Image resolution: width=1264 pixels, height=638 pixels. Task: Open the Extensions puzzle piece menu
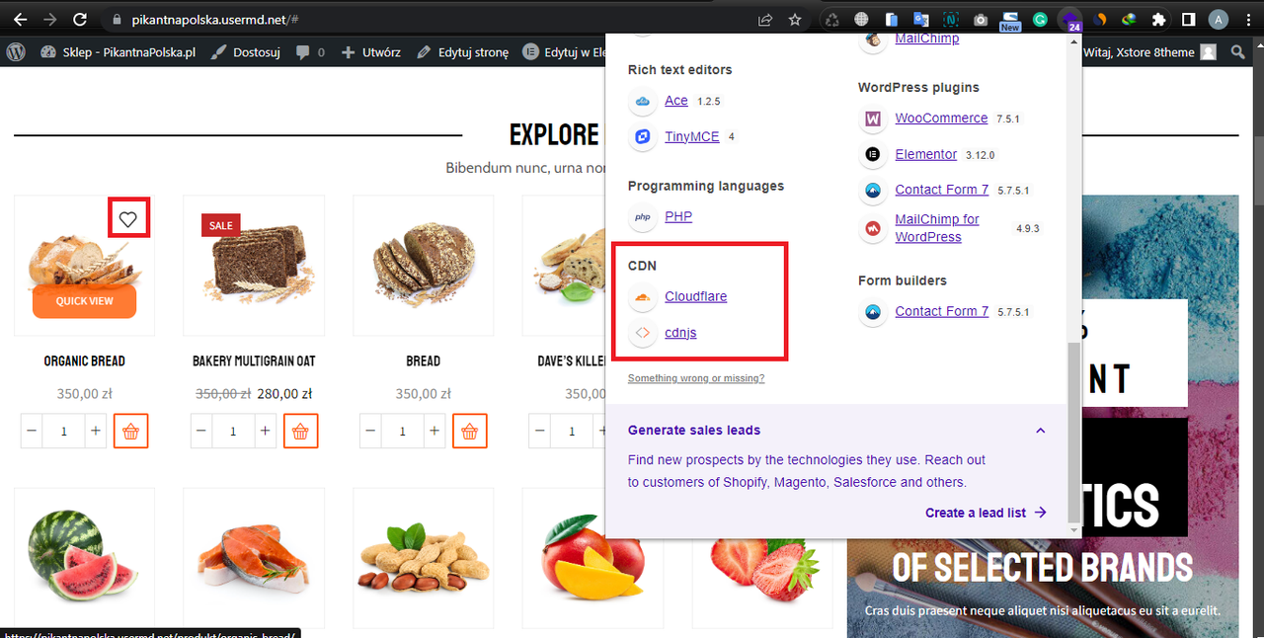coord(1158,20)
